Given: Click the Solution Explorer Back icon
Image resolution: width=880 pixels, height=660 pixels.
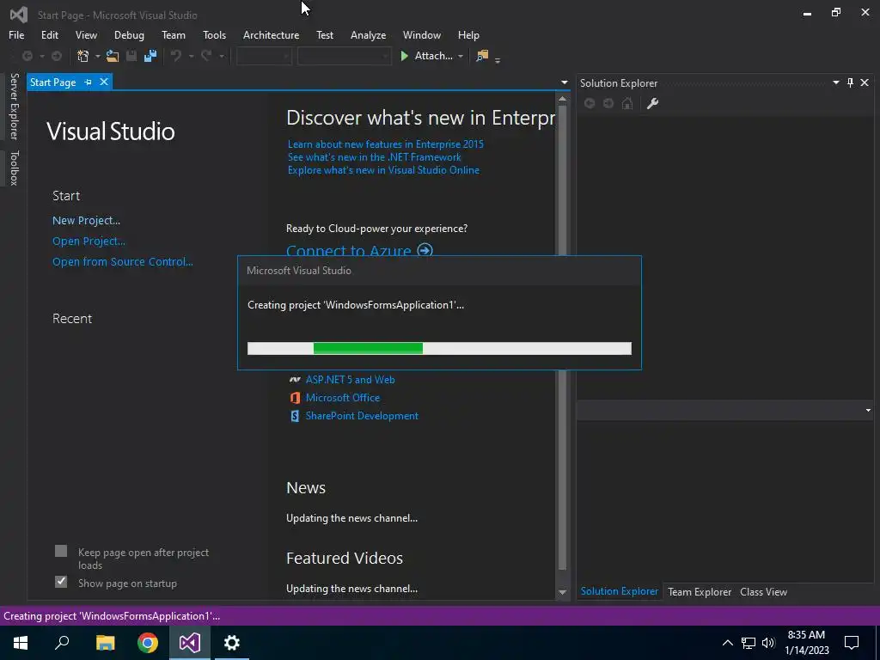Looking at the screenshot, I should [590, 103].
